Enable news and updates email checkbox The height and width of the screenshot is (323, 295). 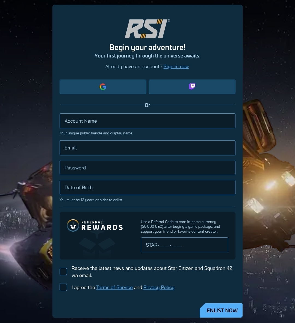pos(63,272)
